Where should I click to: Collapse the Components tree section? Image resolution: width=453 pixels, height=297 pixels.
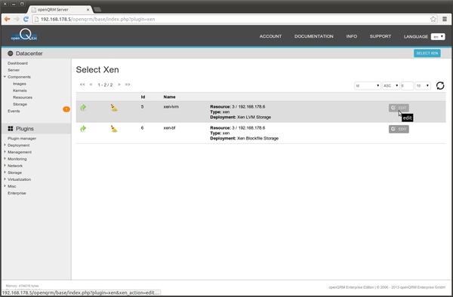5,77
